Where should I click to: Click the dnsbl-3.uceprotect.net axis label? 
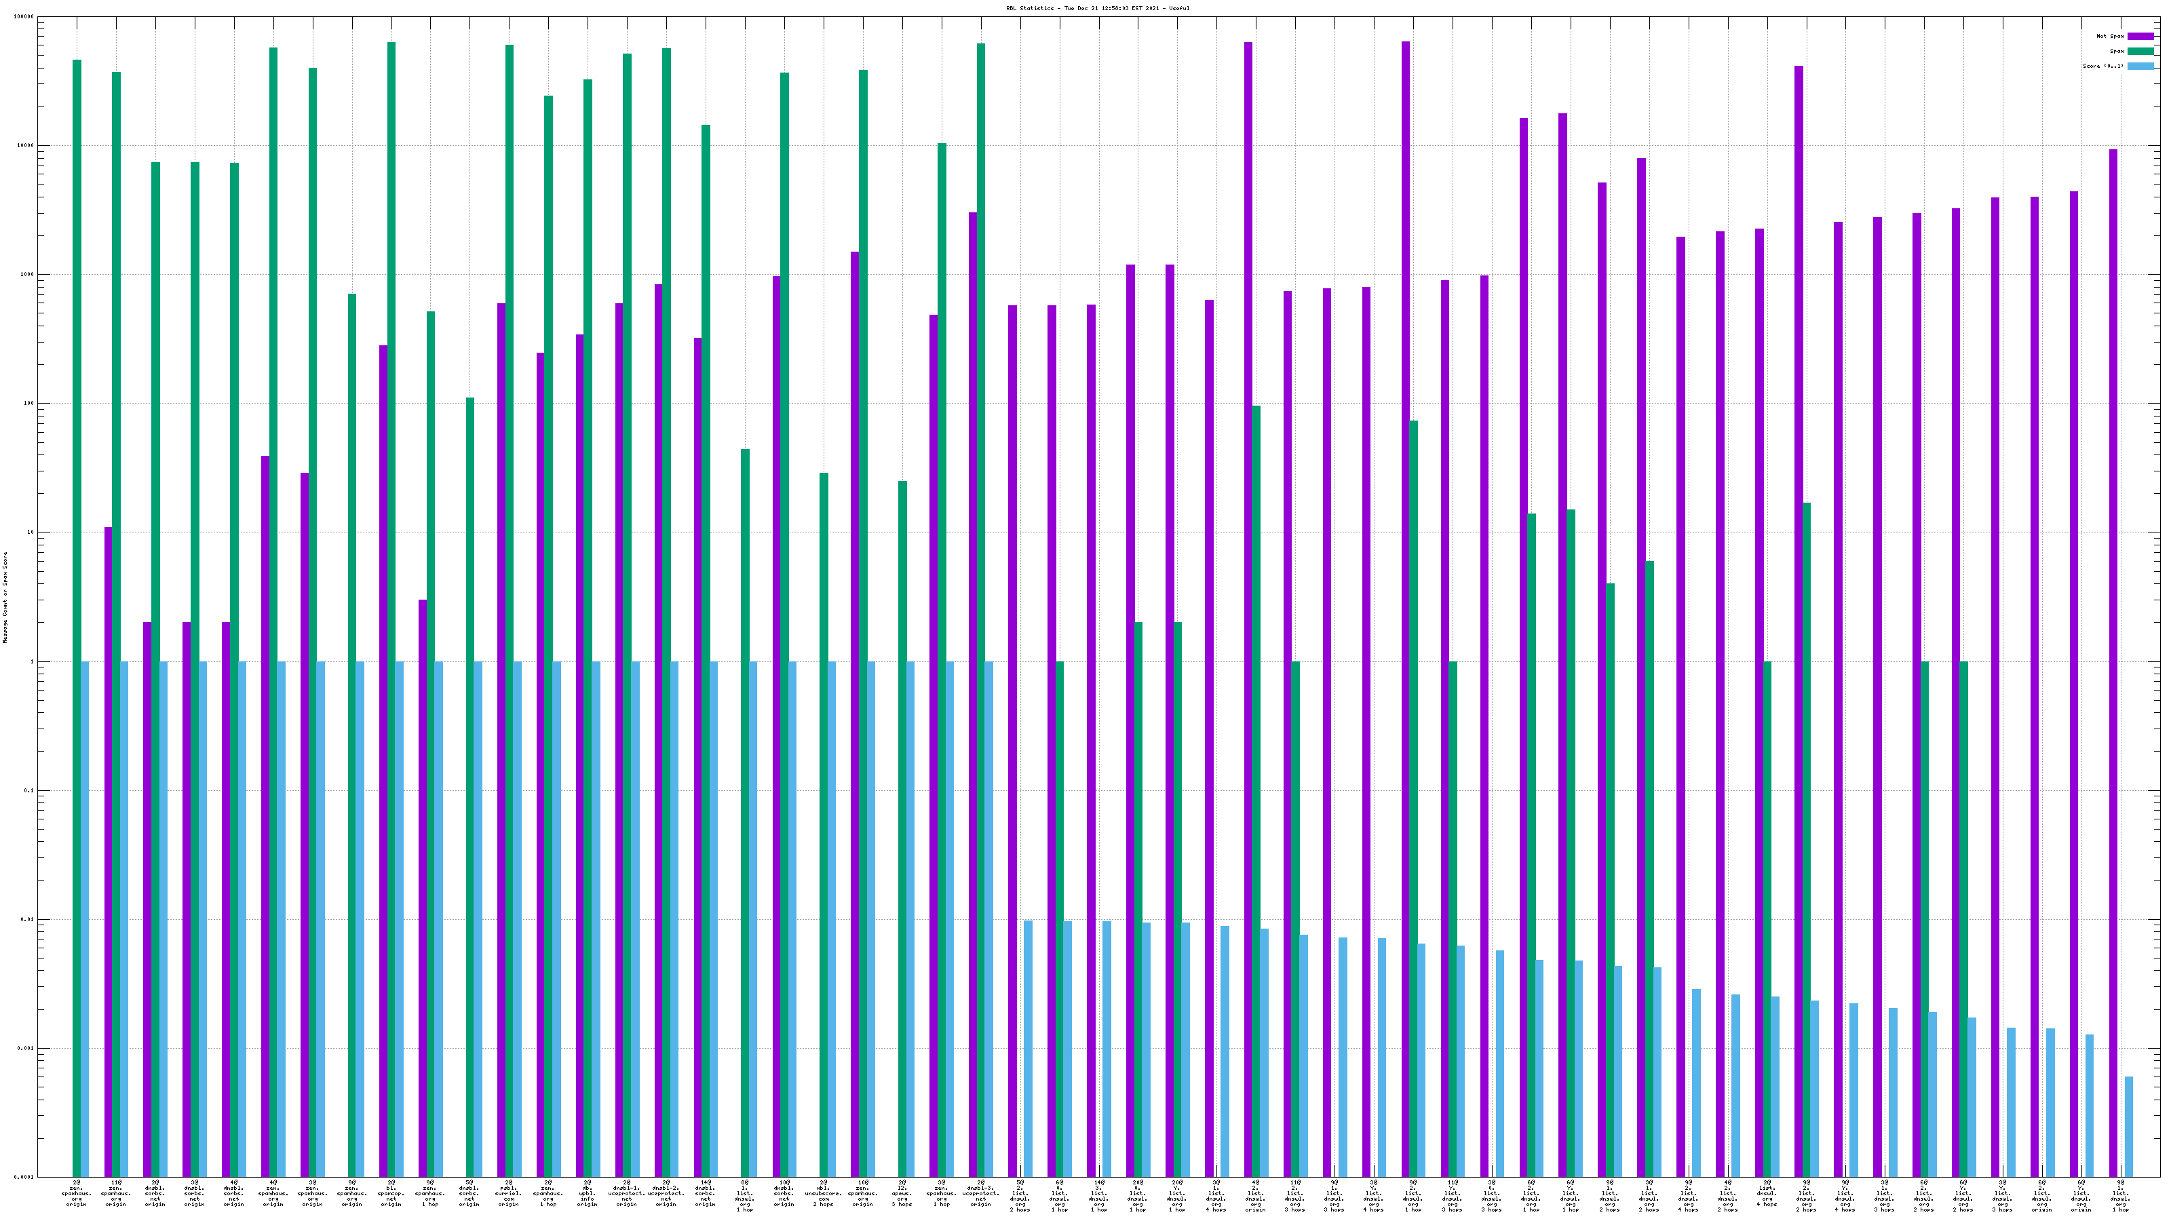[981, 1193]
